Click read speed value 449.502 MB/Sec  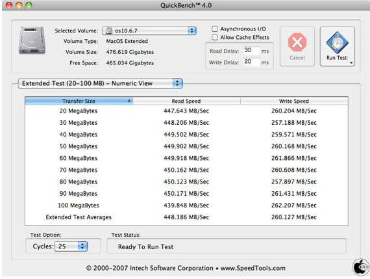click(186, 135)
